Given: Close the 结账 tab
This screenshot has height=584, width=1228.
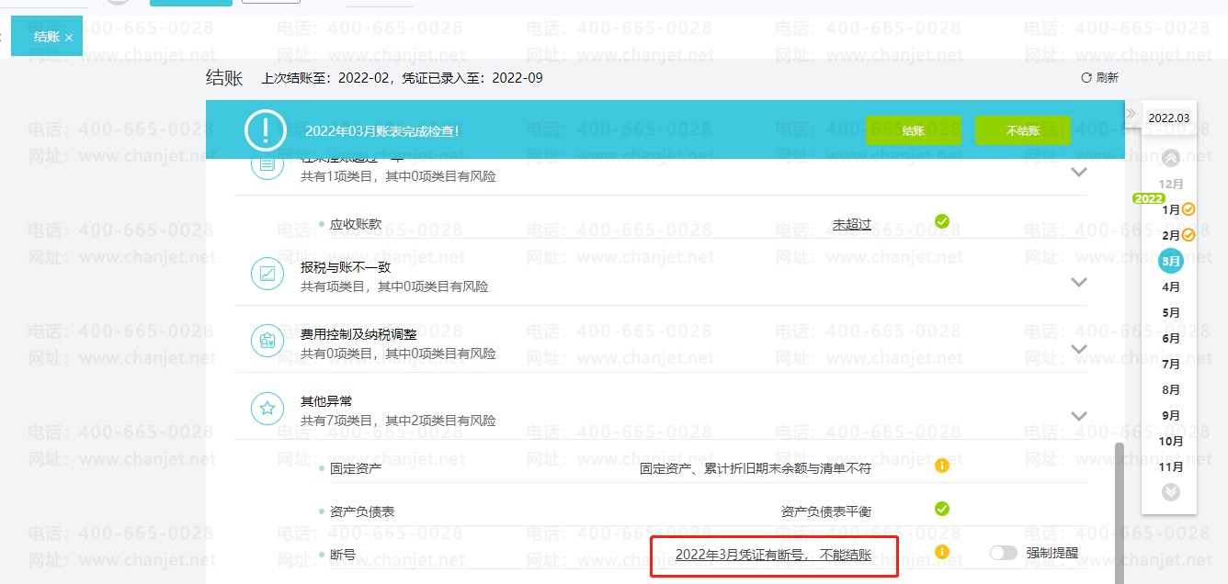Looking at the screenshot, I should coord(69,38).
